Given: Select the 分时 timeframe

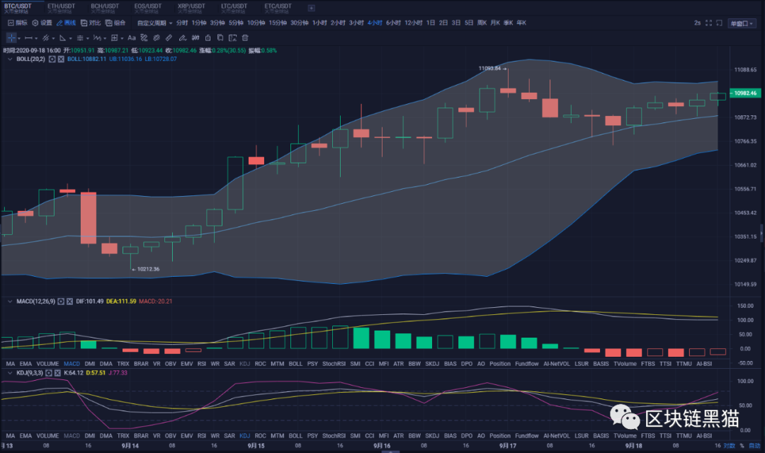Looking at the screenshot, I should (182, 23).
